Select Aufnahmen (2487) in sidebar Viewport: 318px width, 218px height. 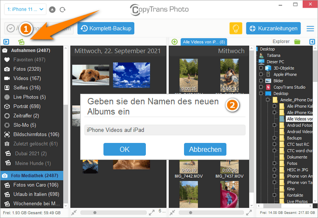32,50
